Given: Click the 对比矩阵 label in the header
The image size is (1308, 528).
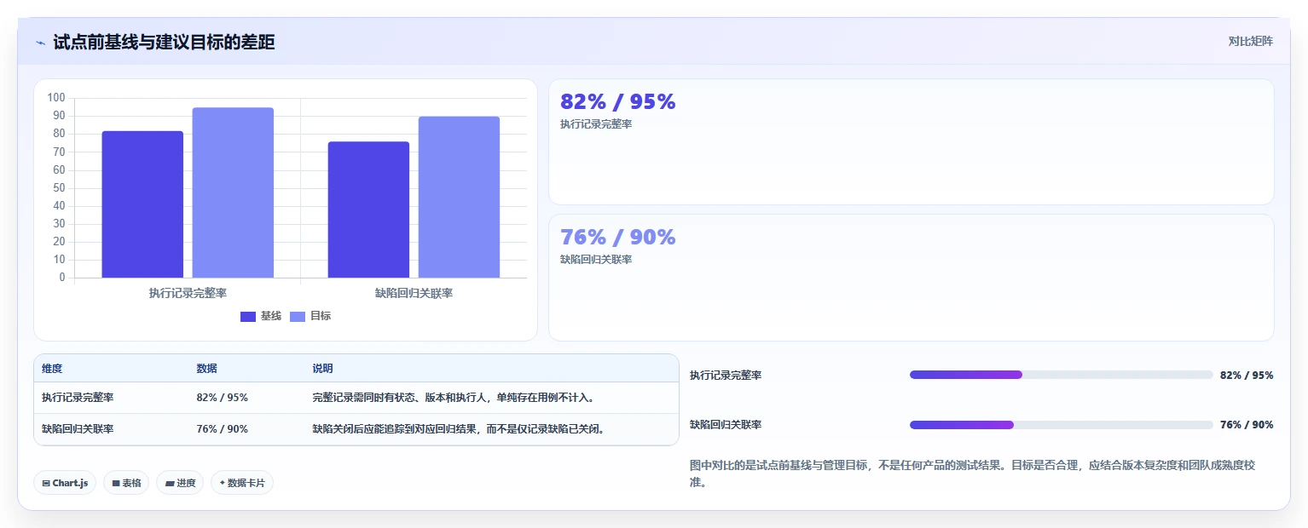Looking at the screenshot, I should (1250, 41).
